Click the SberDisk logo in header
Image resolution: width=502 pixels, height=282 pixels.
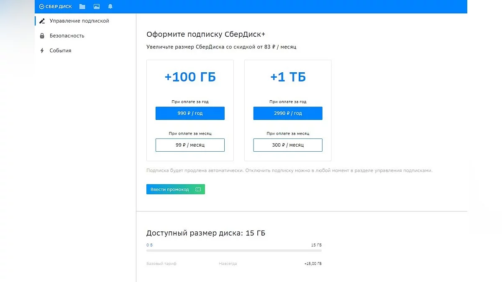coord(55,7)
